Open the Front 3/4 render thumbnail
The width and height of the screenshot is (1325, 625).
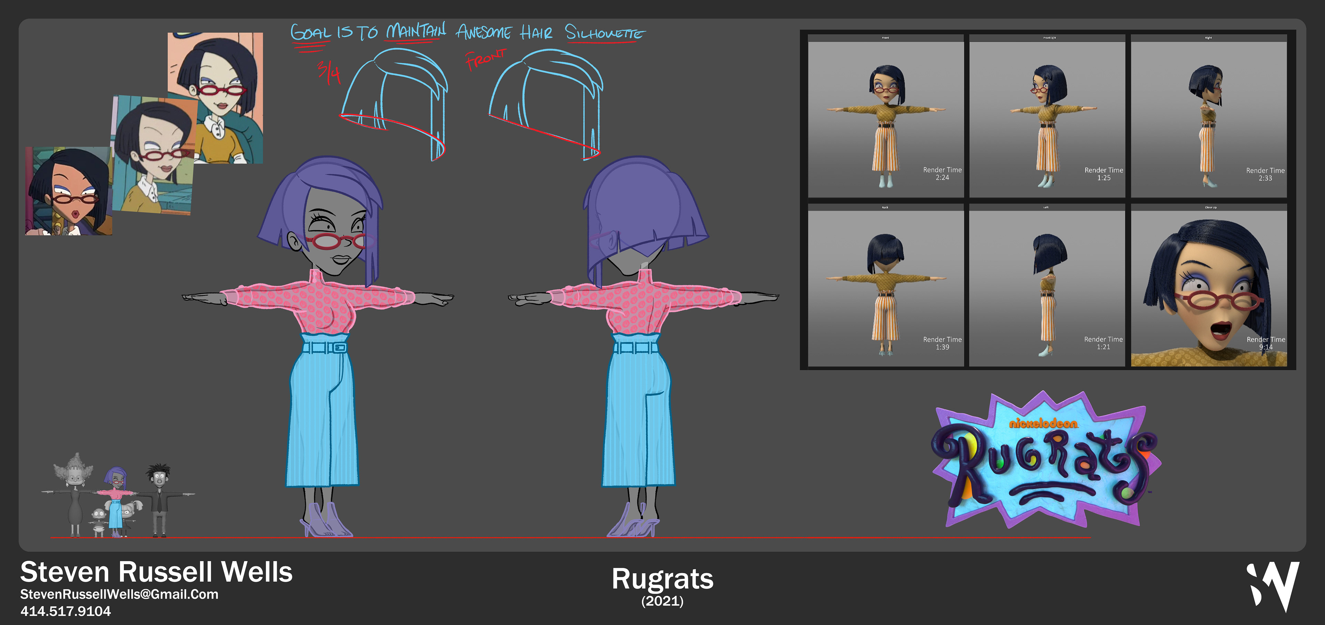(x=1047, y=116)
